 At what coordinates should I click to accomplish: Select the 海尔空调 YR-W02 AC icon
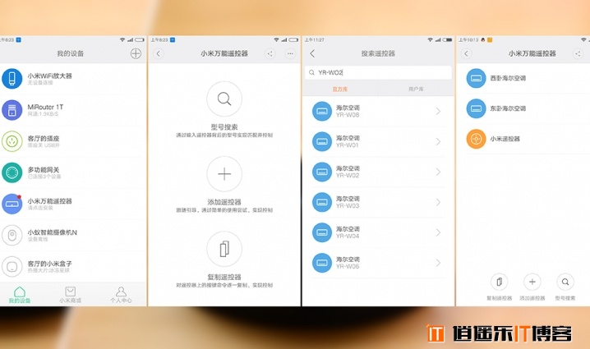tap(322, 172)
